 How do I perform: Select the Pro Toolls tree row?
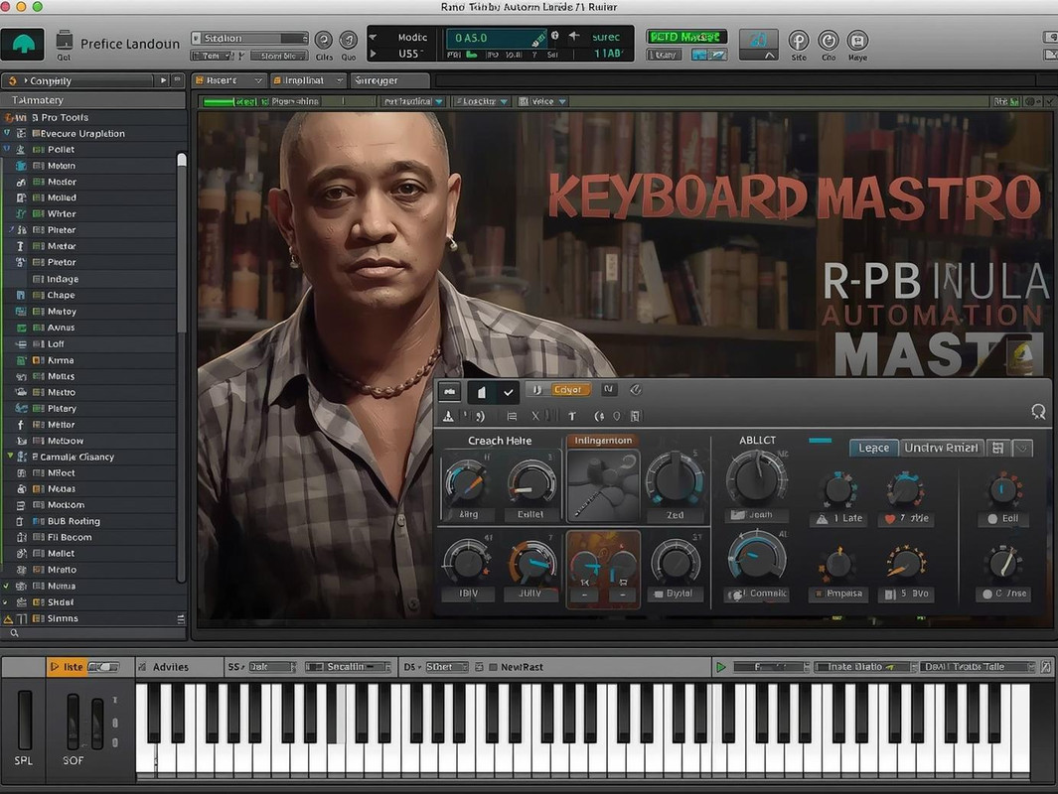point(93,117)
